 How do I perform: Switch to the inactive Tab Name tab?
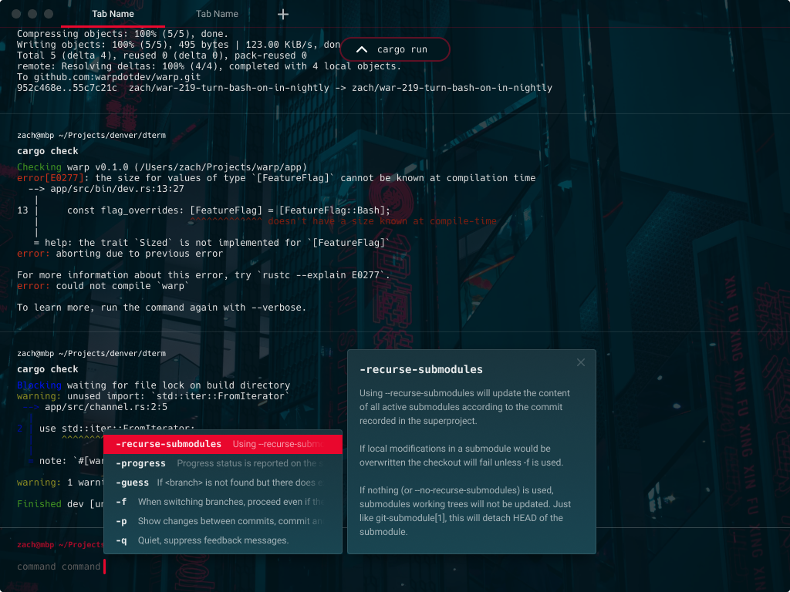216,13
